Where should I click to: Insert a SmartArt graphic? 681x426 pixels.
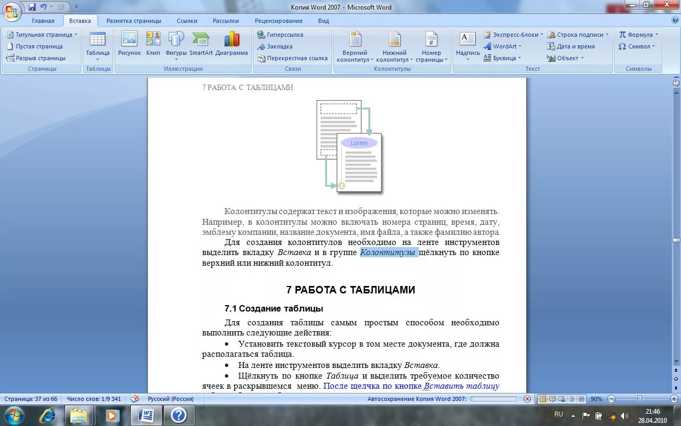pyautogui.click(x=201, y=44)
